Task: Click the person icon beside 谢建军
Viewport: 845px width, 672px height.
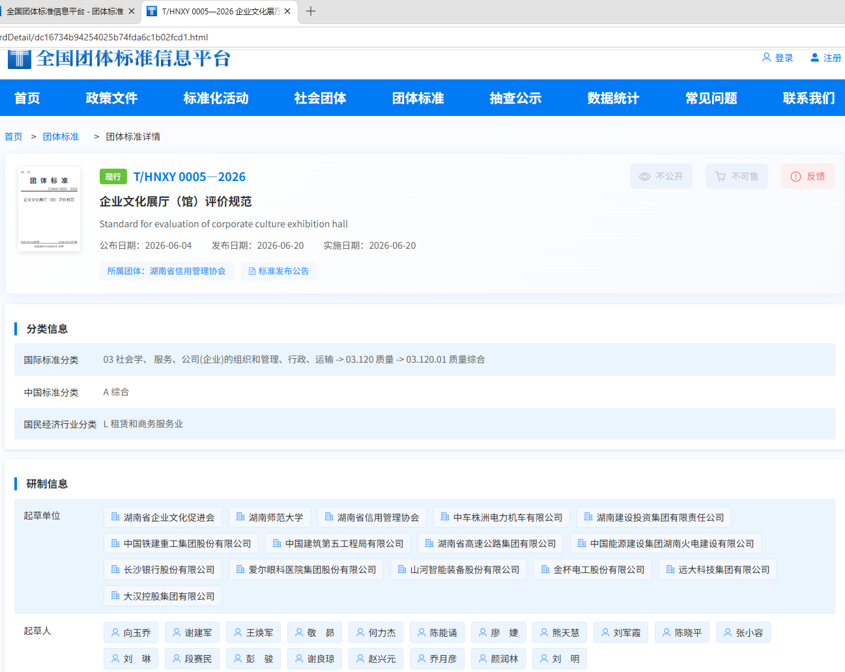Action: (x=177, y=632)
